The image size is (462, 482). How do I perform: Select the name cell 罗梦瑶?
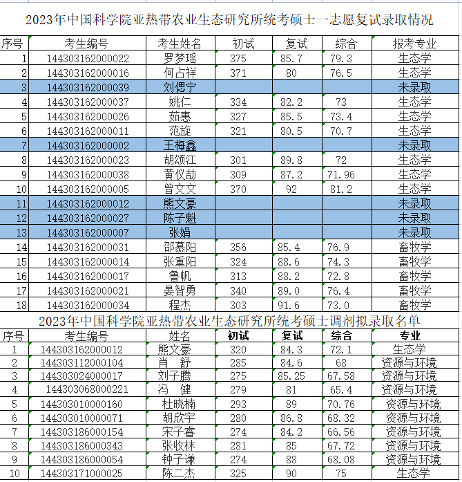(x=180, y=58)
